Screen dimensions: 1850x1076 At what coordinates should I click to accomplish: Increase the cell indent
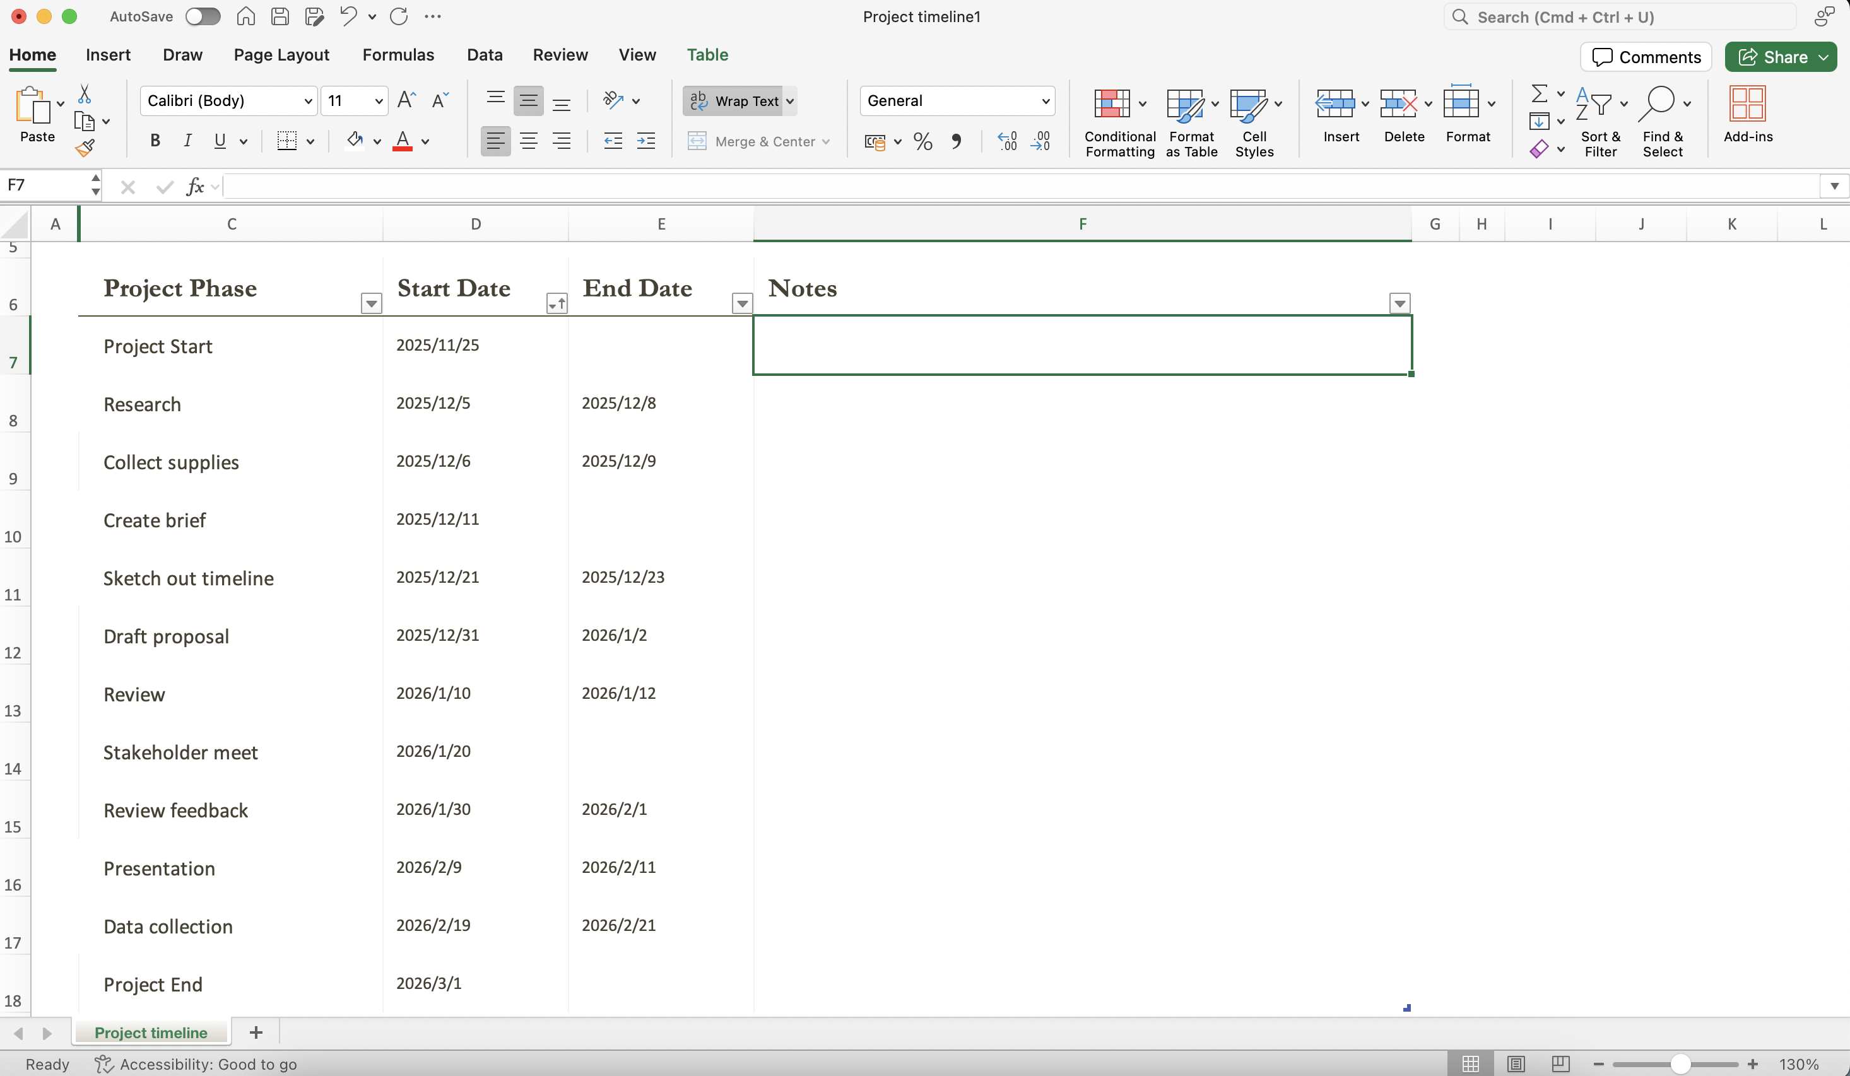pyautogui.click(x=646, y=141)
